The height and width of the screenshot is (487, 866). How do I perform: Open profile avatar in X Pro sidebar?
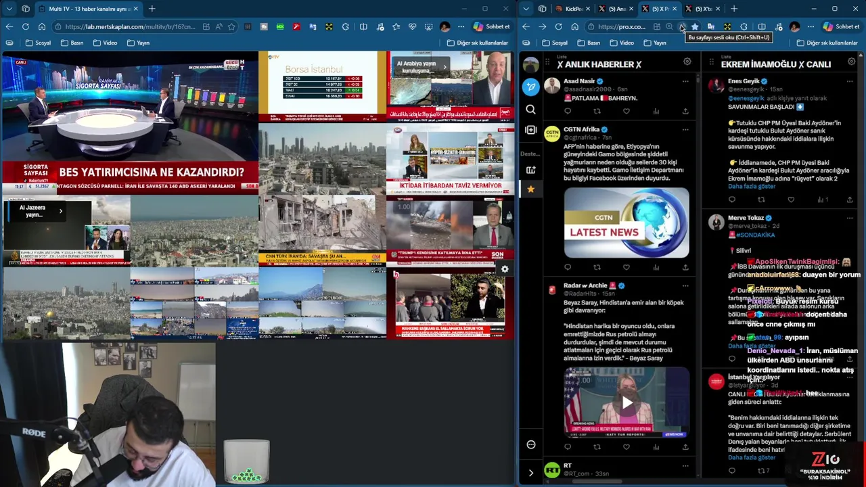531,65
